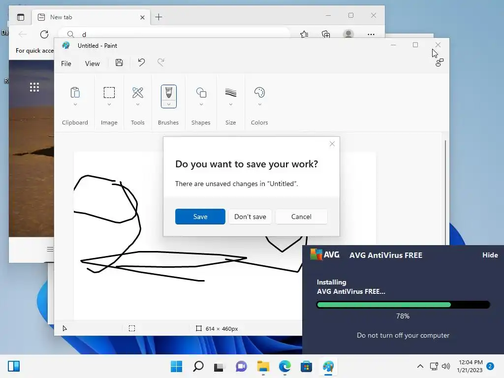Open network icon in system tray
The width and height of the screenshot is (504, 378).
pos(434,366)
